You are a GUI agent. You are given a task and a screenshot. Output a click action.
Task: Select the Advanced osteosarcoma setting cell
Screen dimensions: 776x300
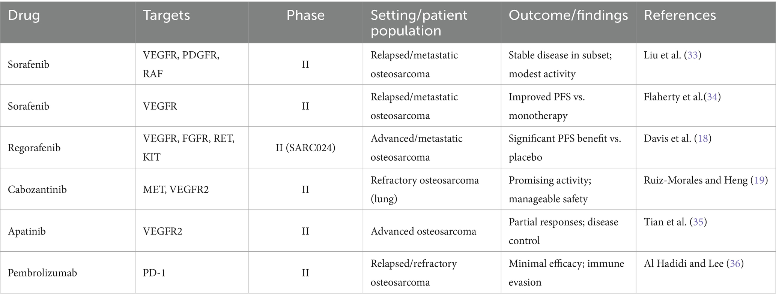[x=423, y=231]
